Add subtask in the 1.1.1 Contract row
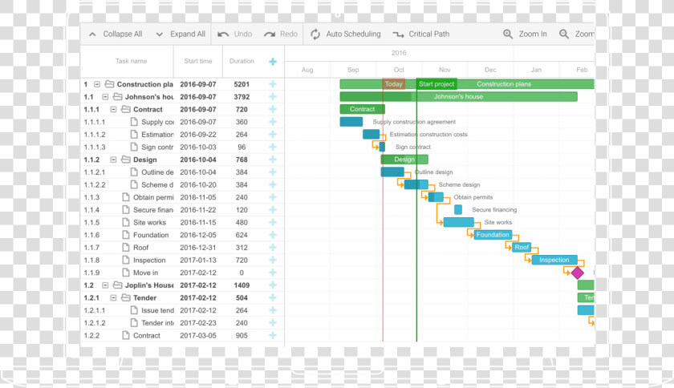The width and height of the screenshot is (674, 388). tap(273, 109)
